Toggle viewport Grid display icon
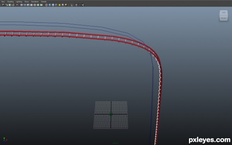The height and width of the screenshot is (145, 232). point(22,5)
